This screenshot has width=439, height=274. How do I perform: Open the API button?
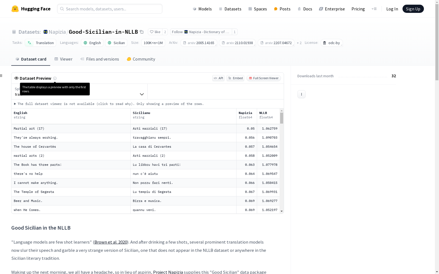[218, 78]
